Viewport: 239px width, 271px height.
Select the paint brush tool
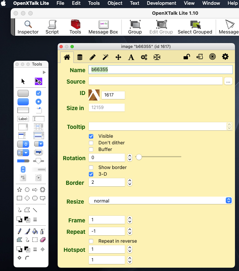[x=27, y=231]
